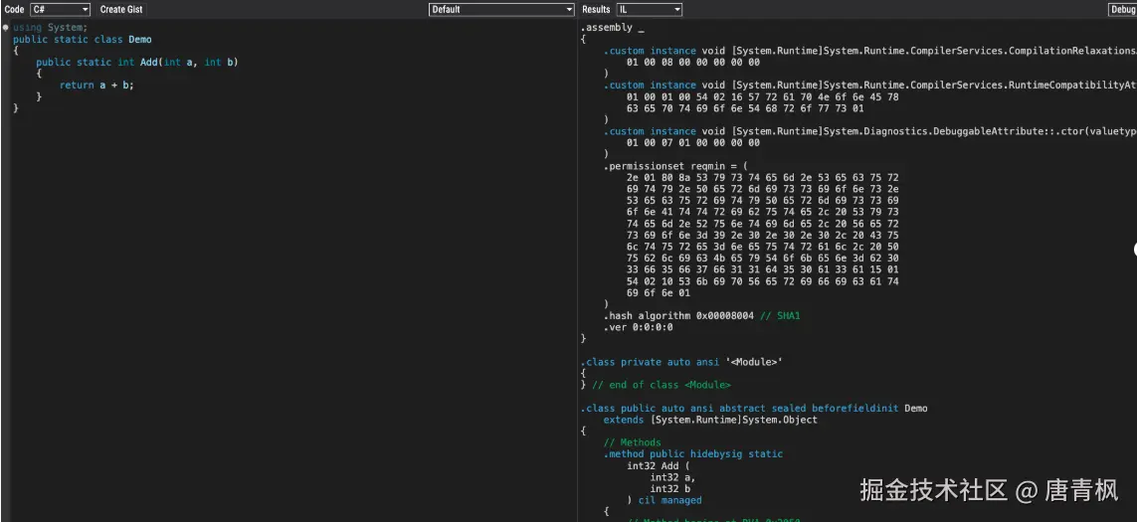Viewport: 1137px width, 522px height.
Task: Click the "Add" method name in C# editor
Action: pyautogui.click(x=148, y=63)
